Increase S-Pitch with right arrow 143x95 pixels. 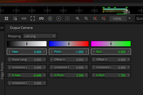[86, 75]
